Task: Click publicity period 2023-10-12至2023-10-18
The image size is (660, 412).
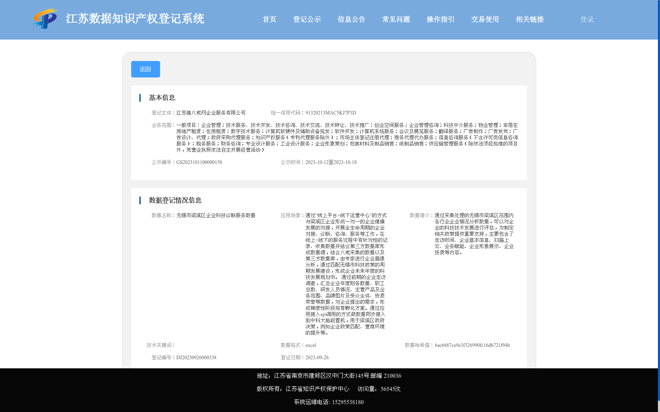Action: pyautogui.click(x=331, y=162)
